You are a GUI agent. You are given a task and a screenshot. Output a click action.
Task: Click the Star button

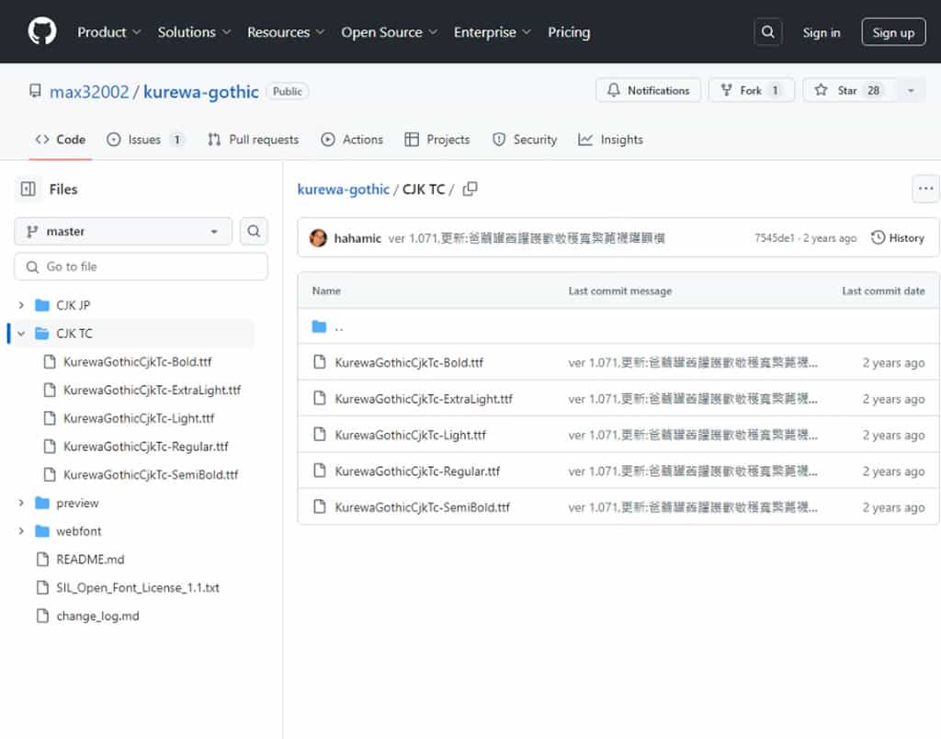849,90
